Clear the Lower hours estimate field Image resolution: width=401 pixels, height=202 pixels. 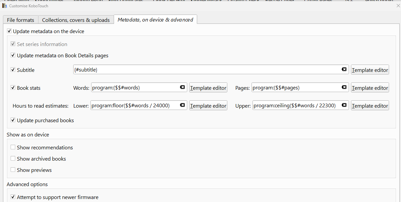click(182, 105)
